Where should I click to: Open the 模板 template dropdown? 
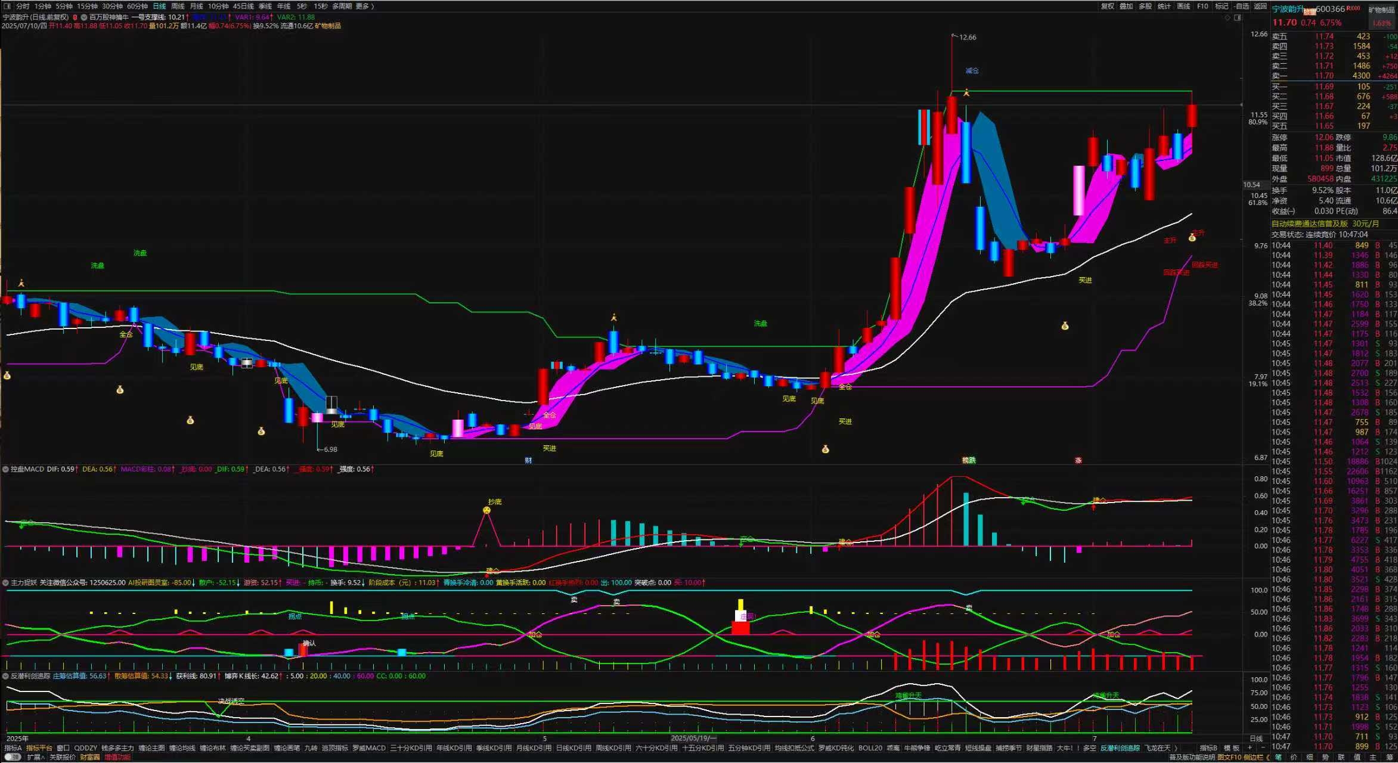(1232, 748)
